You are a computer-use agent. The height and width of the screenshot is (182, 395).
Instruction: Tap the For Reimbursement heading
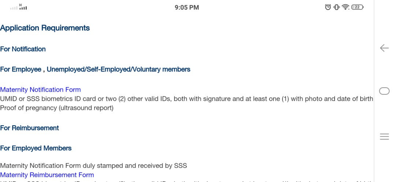click(x=29, y=128)
